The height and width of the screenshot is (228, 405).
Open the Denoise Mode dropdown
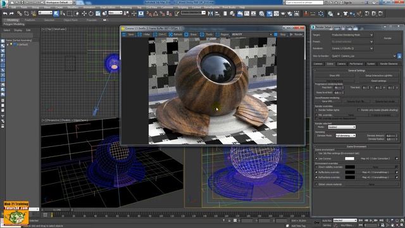[x=346, y=136]
